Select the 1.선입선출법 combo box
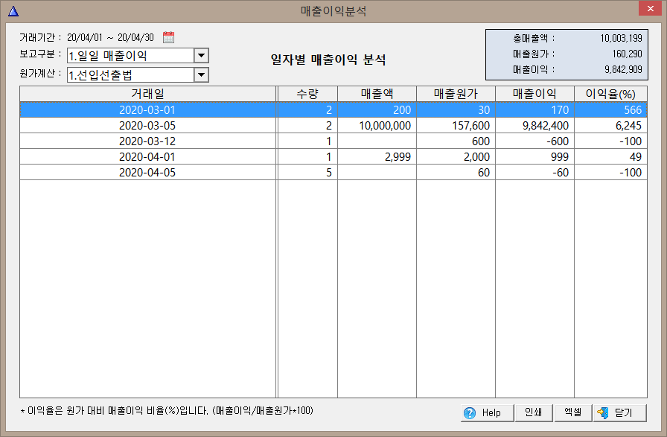This screenshot has width=667, height=437. (x=138, y=75)
